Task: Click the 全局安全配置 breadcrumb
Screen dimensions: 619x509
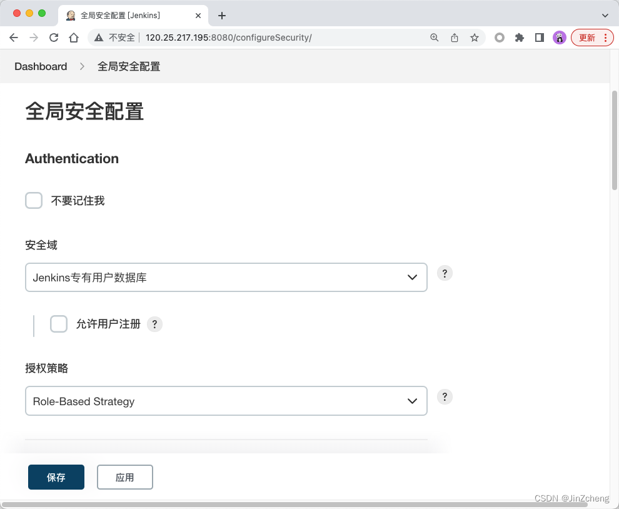Action: (129, 66)
